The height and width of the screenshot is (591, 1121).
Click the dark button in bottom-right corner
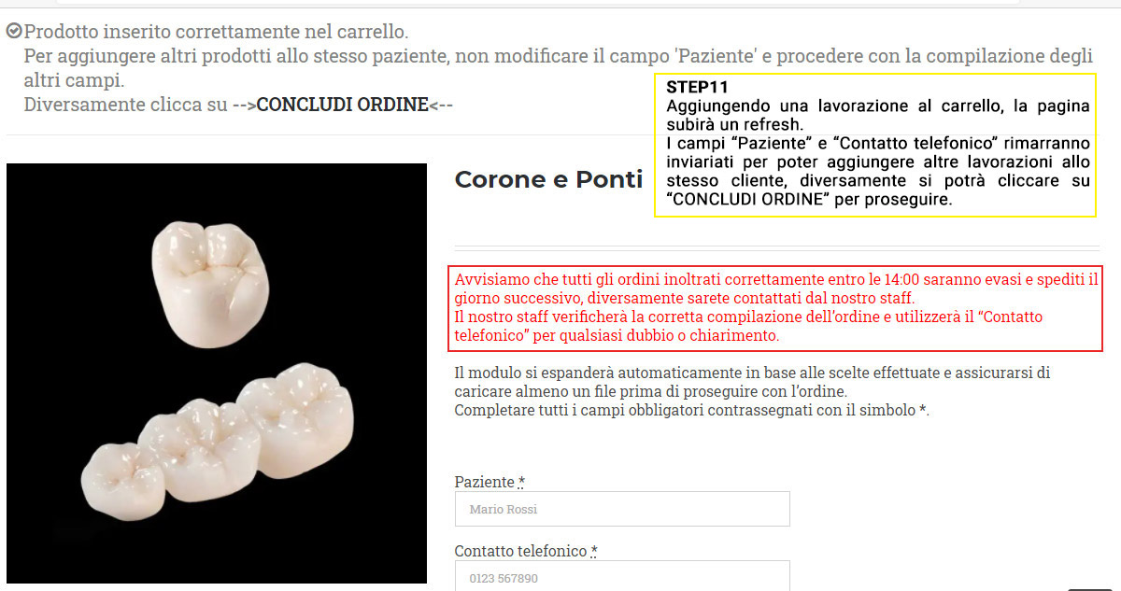pos(1090,588)
